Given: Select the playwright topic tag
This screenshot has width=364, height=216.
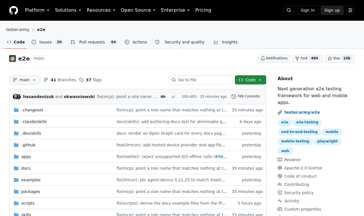Looking at the screenshot, I should tap(328, 141).
